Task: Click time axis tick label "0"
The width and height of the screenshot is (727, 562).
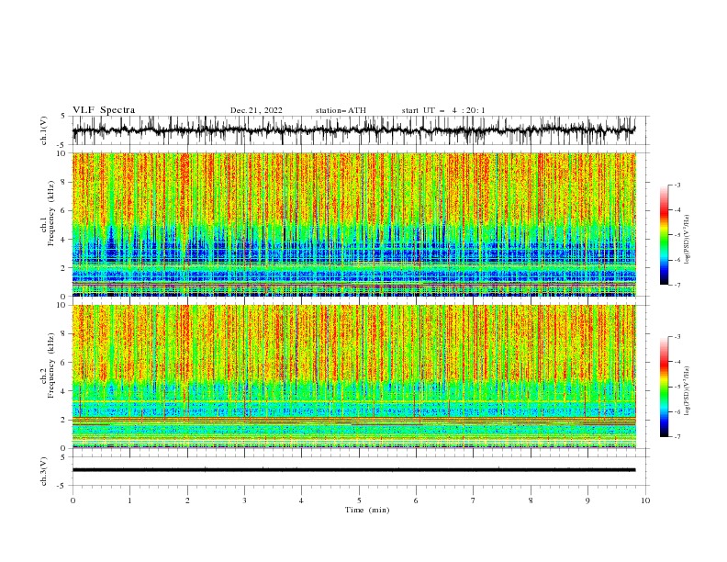Action: (73, 500)
